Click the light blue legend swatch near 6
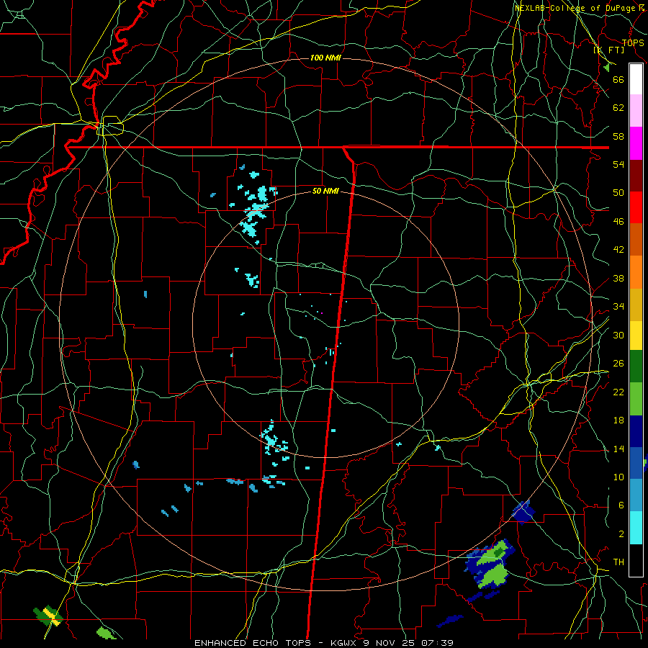The width and height of the screenshot is (648, 648). 636,495
